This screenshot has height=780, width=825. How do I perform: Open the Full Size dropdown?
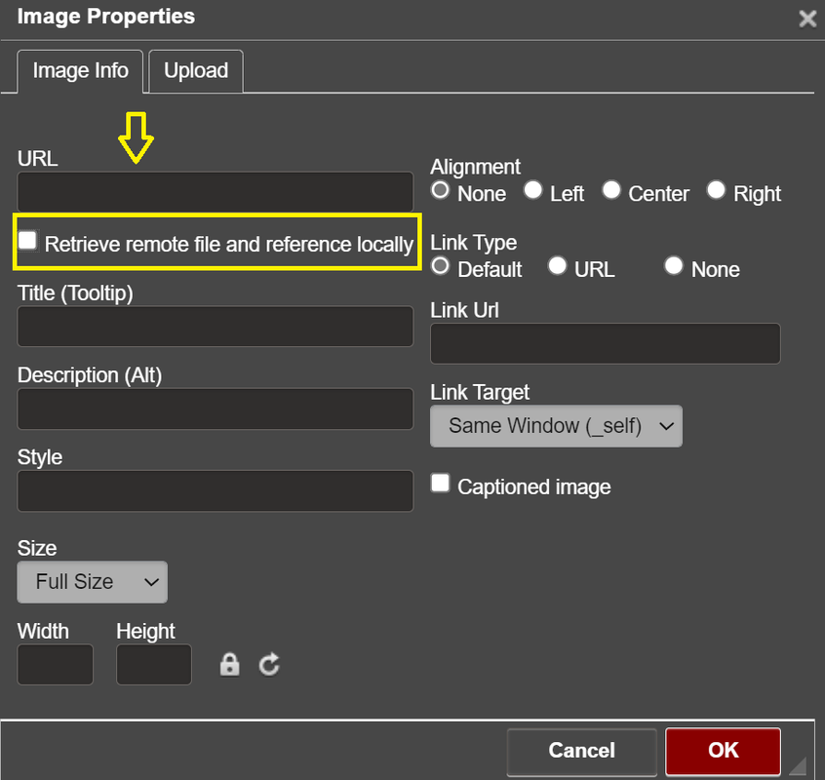tap(92, 582)
